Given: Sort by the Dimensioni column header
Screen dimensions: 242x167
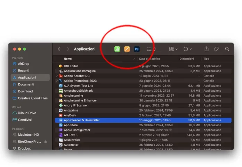Looking at the screenshot, I should [187, 59].
